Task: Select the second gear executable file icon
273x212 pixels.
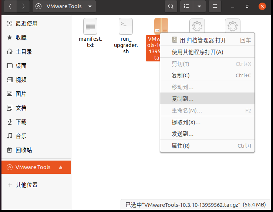Action: pos(233,26)
